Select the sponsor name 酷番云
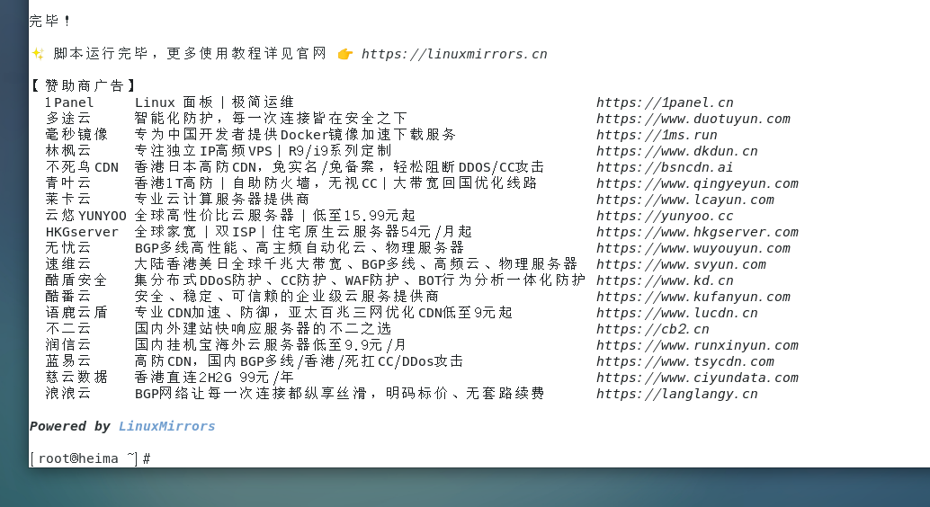The width and height of the screenshot is (930, 507). (68, 297)
